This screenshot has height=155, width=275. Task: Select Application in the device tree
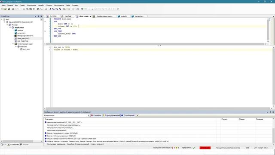[x=19, y=28]
